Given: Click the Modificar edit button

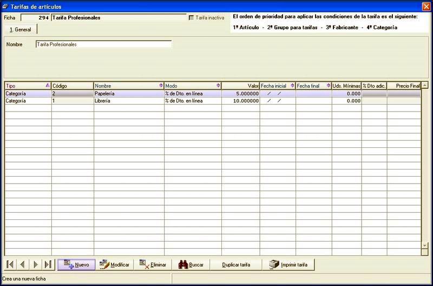Looking at the screenshot, I should [x=114, y=264].
